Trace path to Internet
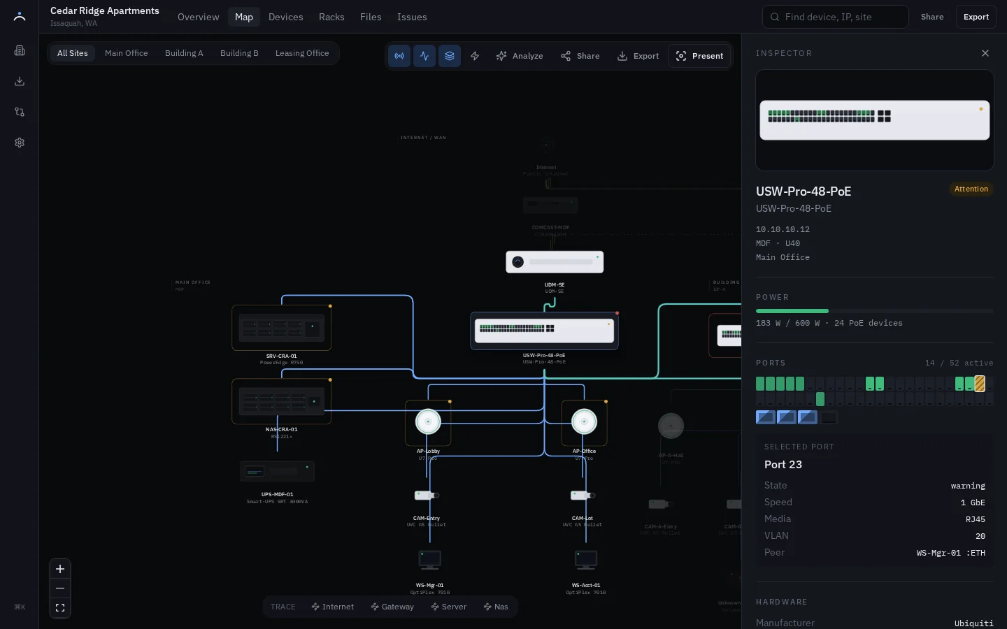 click(333, 607)
